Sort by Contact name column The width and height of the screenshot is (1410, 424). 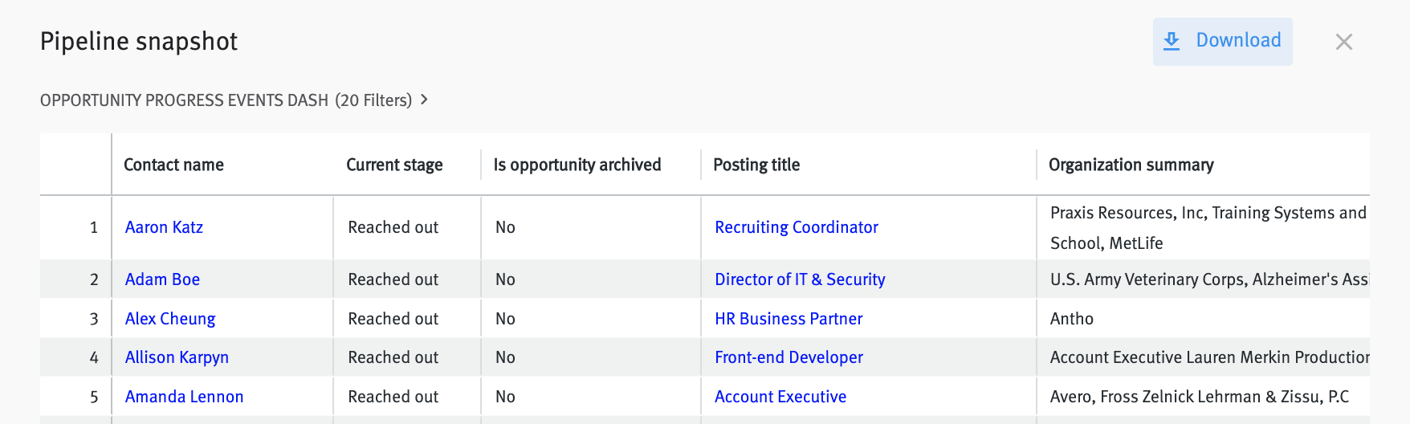(x=173, y=165)
